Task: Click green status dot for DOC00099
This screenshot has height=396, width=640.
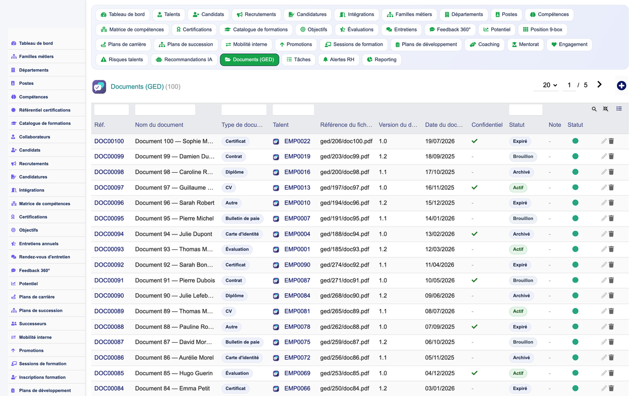Action: 575,157
